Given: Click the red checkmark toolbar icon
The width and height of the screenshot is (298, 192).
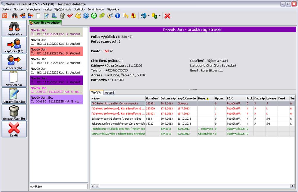Looking at the screenshot, I should point(70,16).
